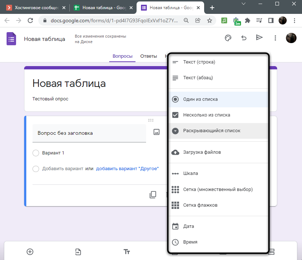Screen dimensions: 302x260
Task: Pick 'Шкала' linear scale option
Action: (x=190, y=173)
